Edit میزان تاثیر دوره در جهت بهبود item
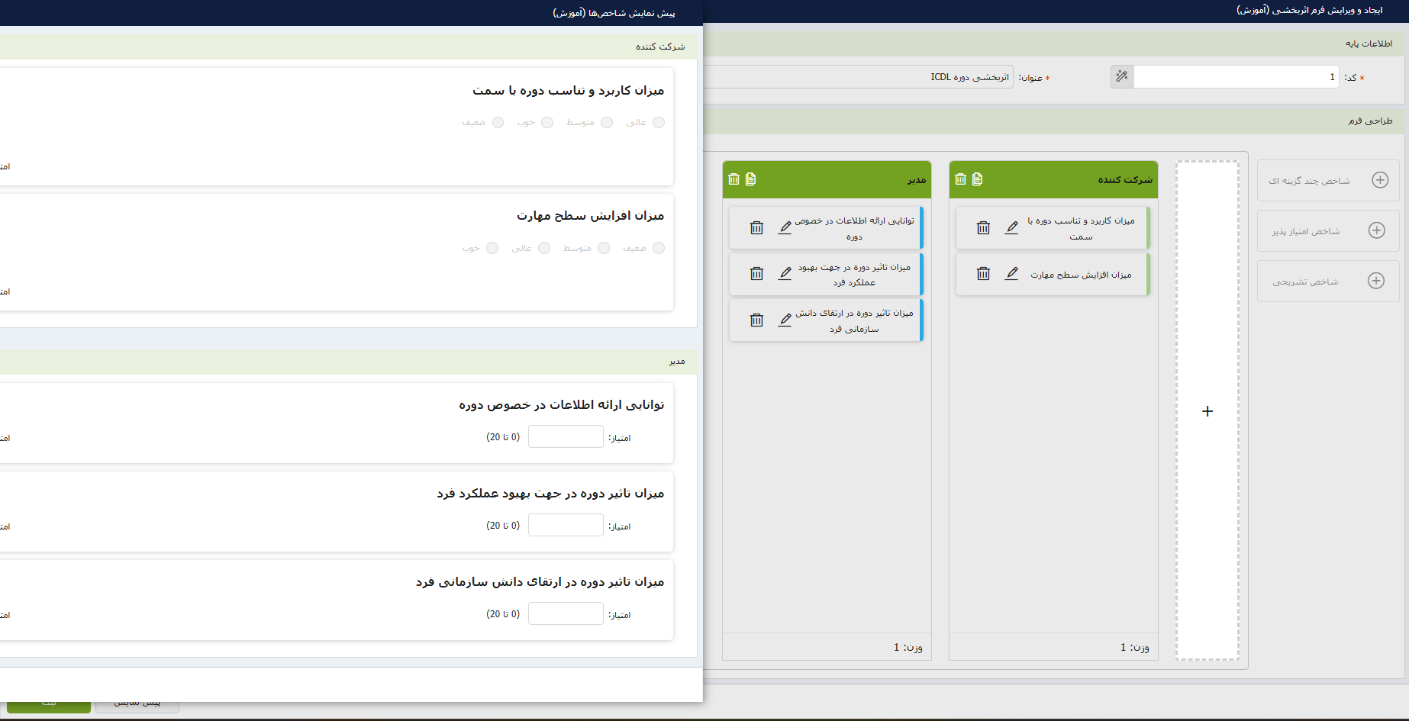 785,274
